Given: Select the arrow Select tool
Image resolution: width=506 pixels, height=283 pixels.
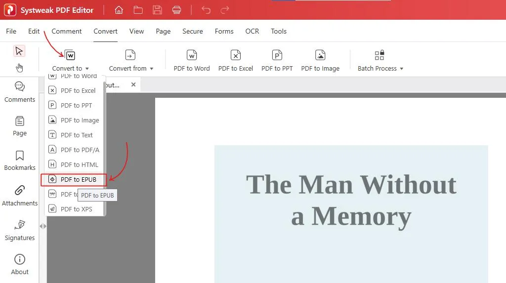Looking at the screenshot, I should click(x=19, y=51).
